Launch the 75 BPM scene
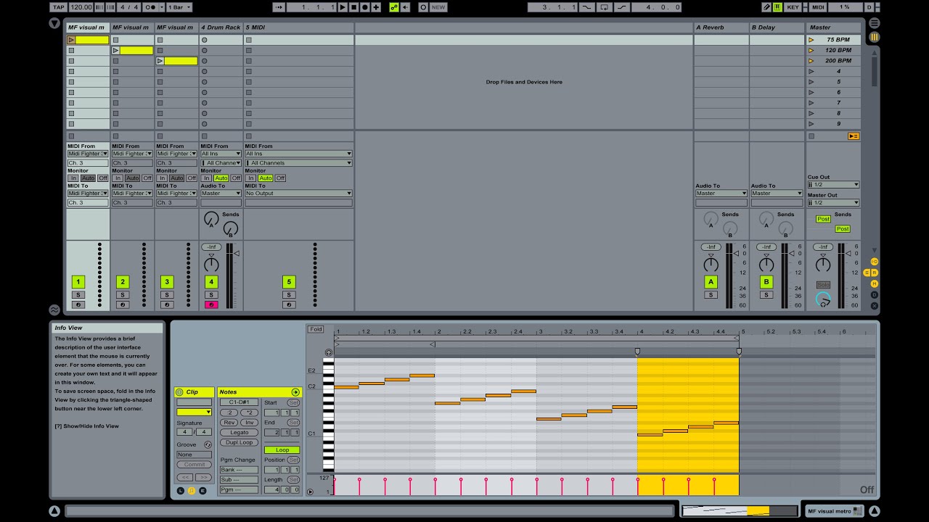 [811, 40]
